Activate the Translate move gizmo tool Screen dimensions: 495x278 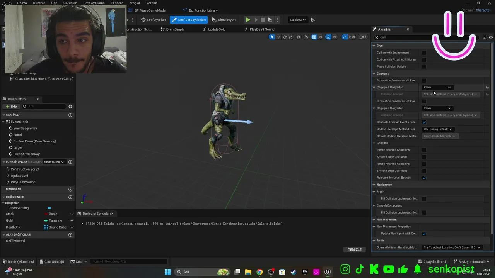(x=278, y=37)
